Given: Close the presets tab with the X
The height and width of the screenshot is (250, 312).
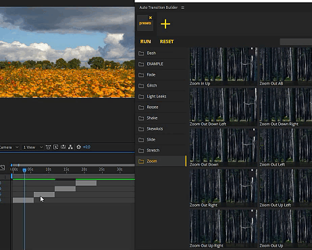Looking at the screenshot, I should [x=151, y=18].
